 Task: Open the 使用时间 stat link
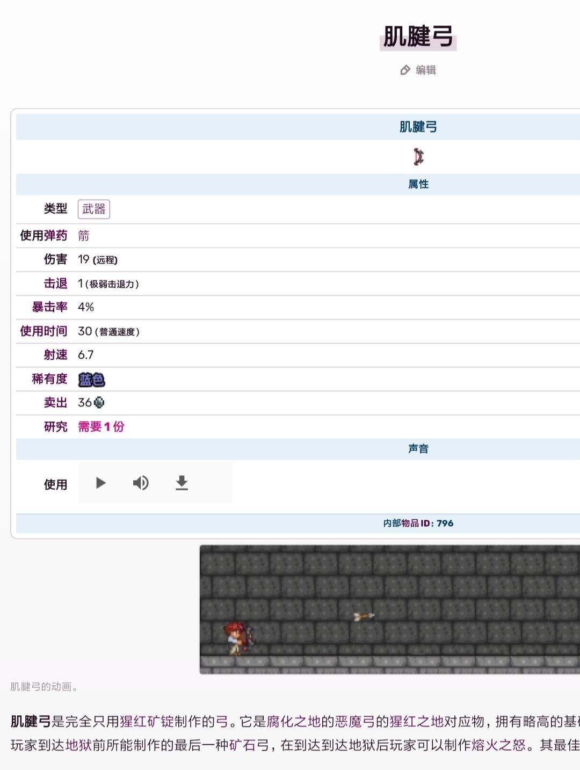[x=44, y=331]
